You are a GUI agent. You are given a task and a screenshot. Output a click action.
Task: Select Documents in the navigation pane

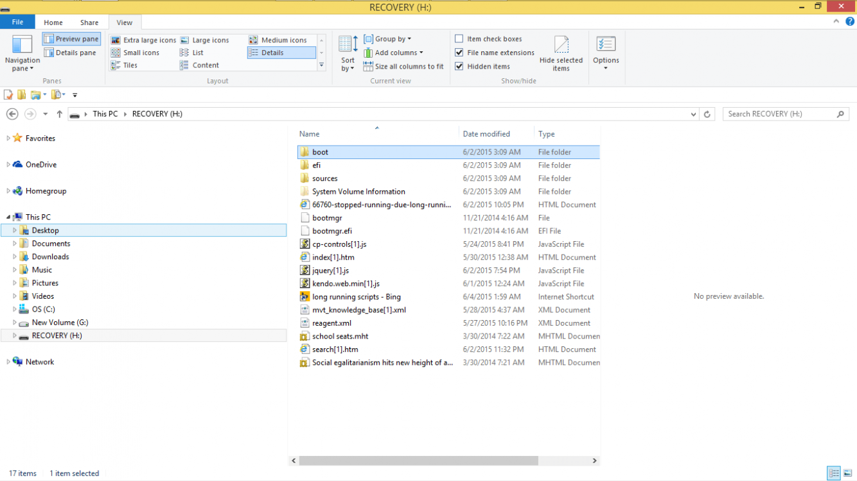tap(51, 243)
